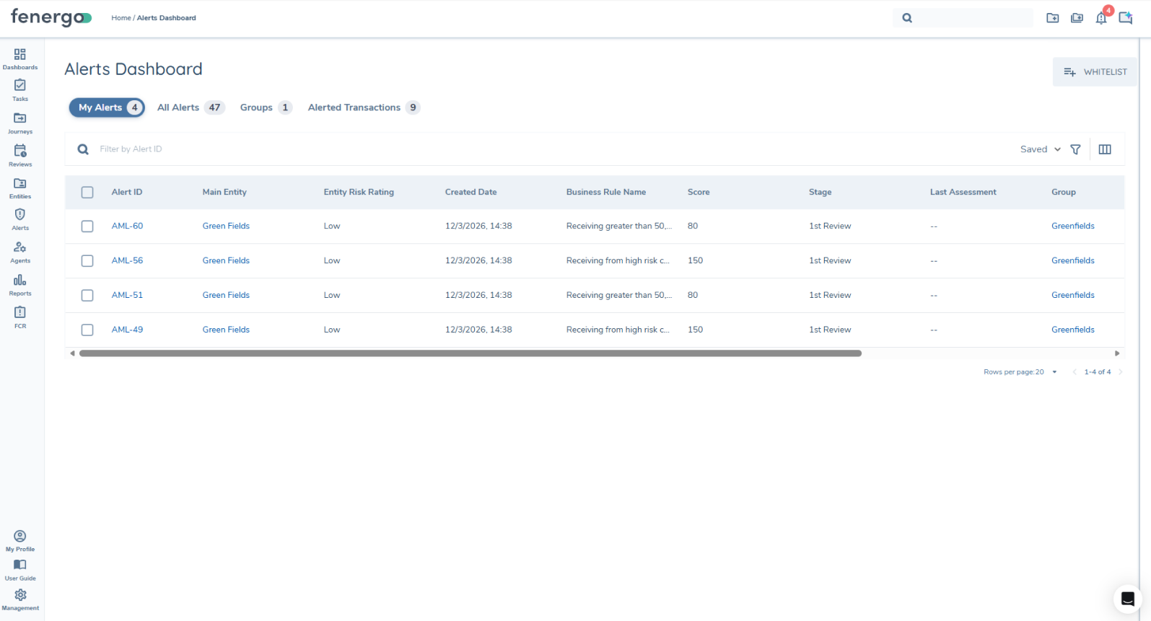Viewport: 1151px width, 621px height.
Task: Select the AML-51 row checkbox
Action: click(x=87, y=296)
